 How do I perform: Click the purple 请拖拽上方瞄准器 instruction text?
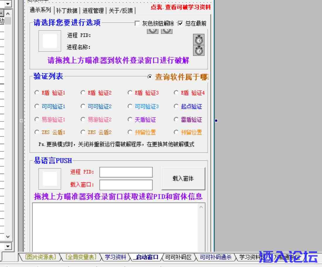tap(118, 60)
